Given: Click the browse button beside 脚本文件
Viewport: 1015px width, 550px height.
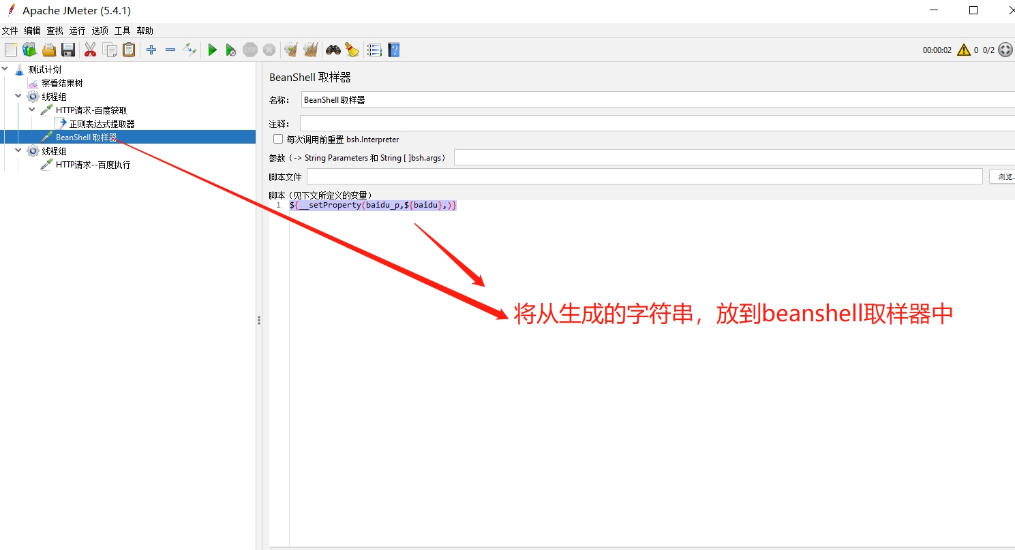Looking at the screenshot, I should point(1002,176).
